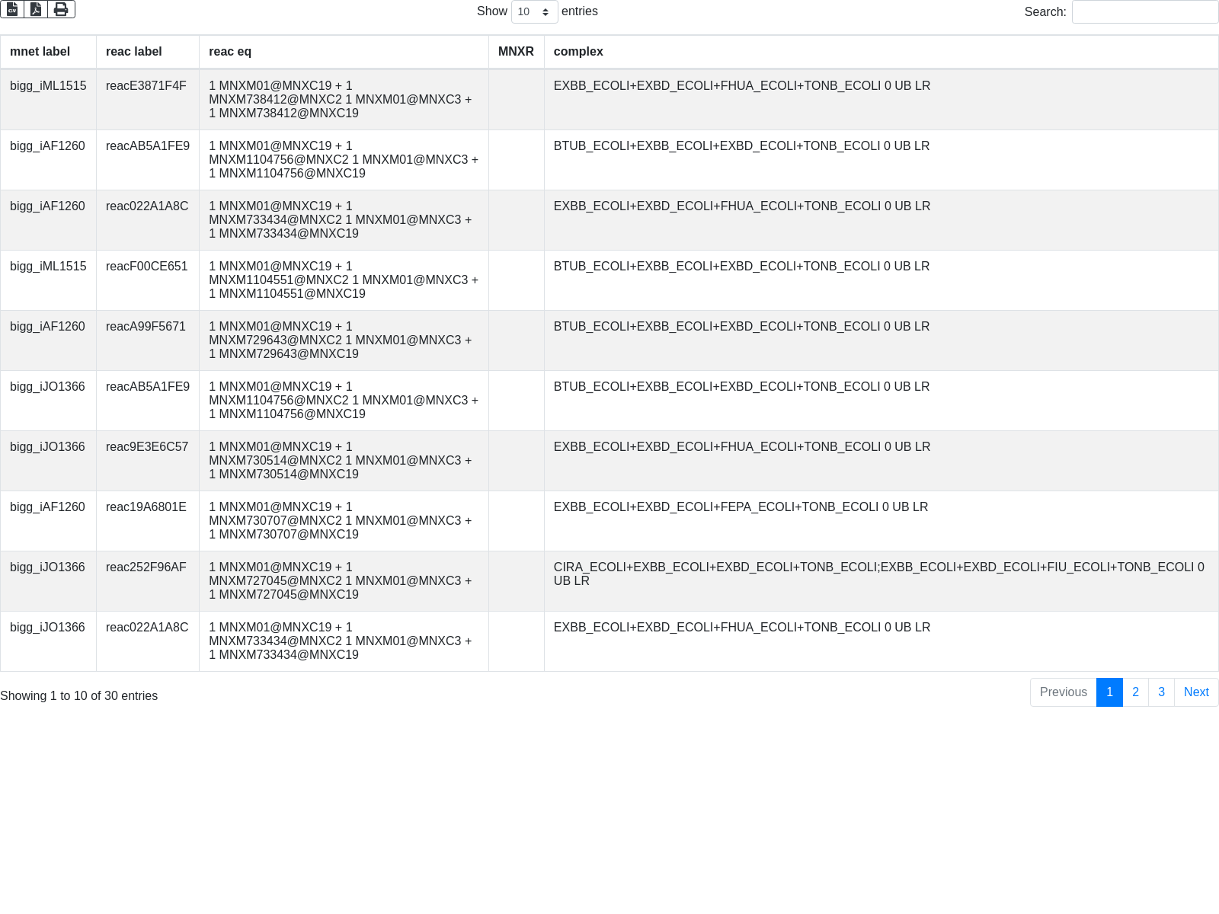Select the reacE3871F4F row cell
The image size is (1219, 914).
tap(146, 86)
